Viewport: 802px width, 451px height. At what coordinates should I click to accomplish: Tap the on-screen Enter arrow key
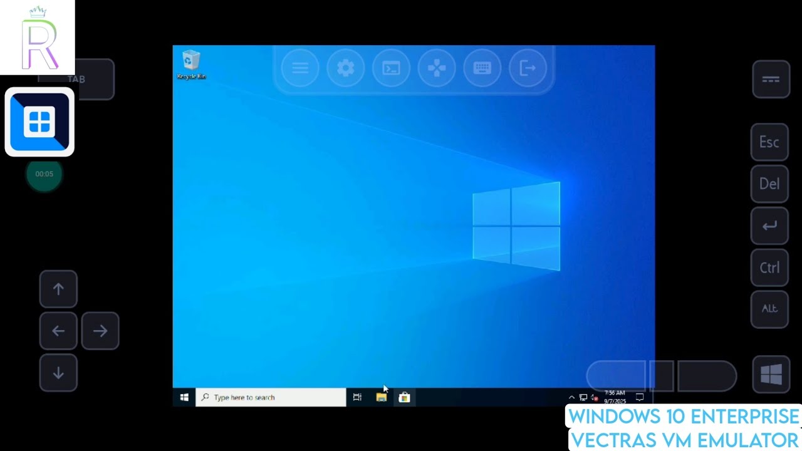point(769,225)
